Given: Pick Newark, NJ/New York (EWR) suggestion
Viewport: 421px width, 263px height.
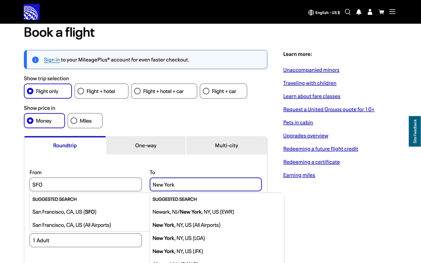Looking at the screenshot, I should (217, 212).
